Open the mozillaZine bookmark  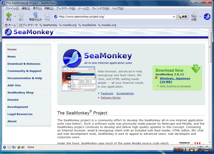(x=87, y=25)
